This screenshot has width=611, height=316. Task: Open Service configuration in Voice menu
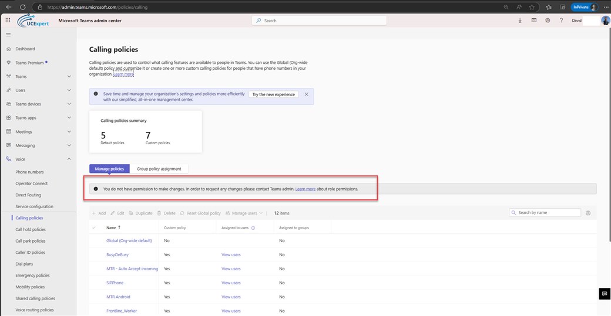click(34, 206)
